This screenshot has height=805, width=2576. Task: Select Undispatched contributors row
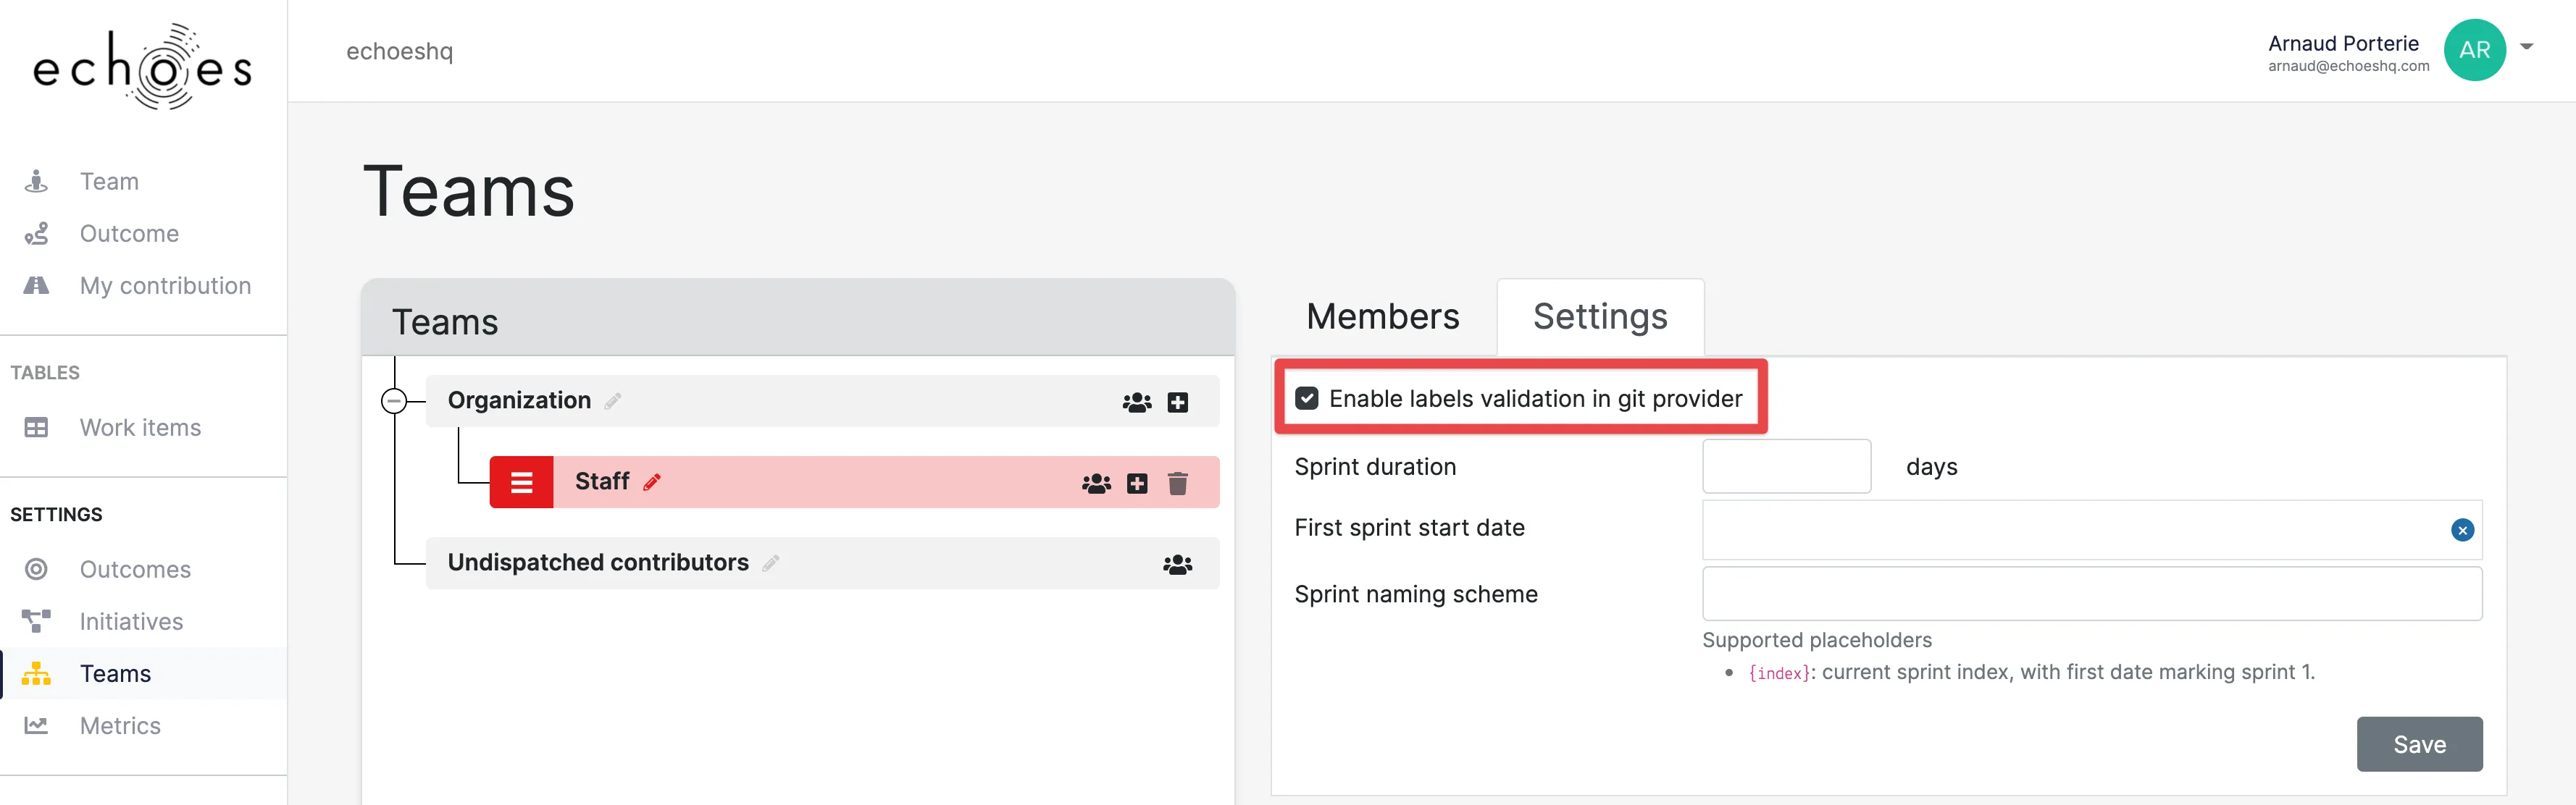point(822,563)
